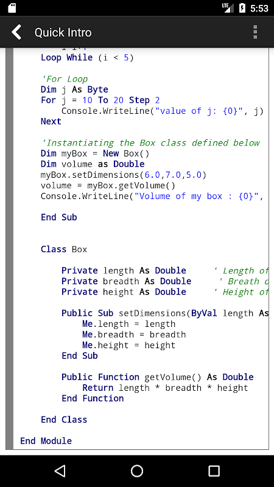Screen dimensions: 274x487
Task: Click the 'For Loop comment line
Action: [x=65, y=79]
